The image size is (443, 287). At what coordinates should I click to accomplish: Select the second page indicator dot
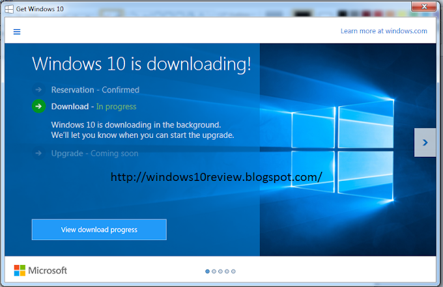point(214,271)
